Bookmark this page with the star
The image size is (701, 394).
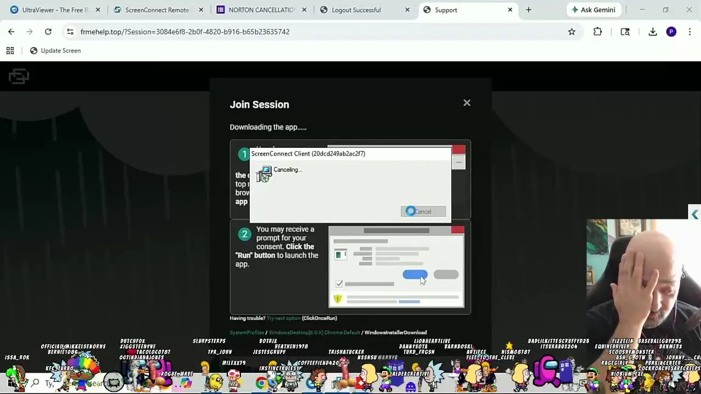tap(572, 32)
